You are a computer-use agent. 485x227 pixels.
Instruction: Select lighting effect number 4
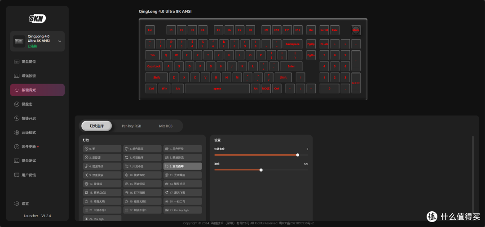coord(142,157)
